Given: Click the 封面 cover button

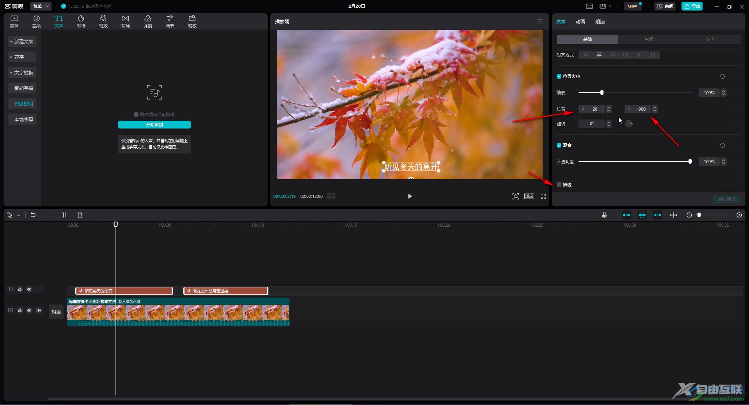Looking at the screenshot, I should pos(56,312).
